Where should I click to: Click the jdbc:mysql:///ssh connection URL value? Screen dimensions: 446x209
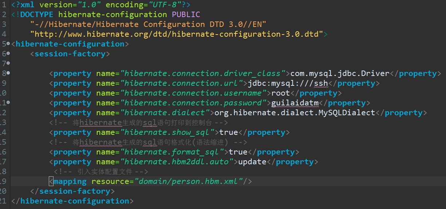tap(288, 83)
